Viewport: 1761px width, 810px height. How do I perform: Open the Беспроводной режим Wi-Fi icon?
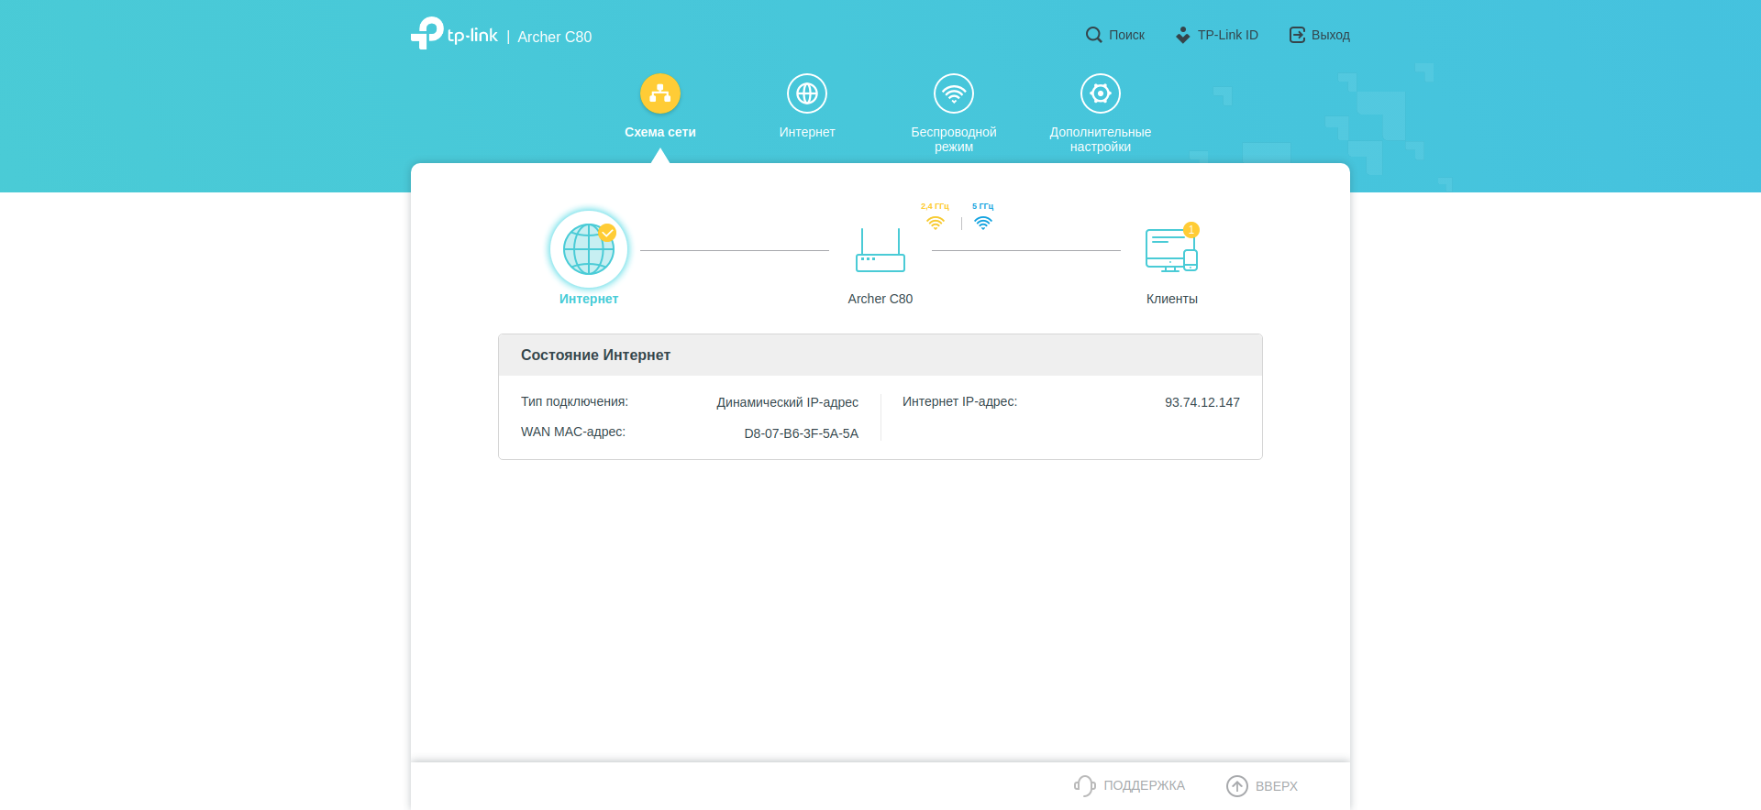(954, 93)
